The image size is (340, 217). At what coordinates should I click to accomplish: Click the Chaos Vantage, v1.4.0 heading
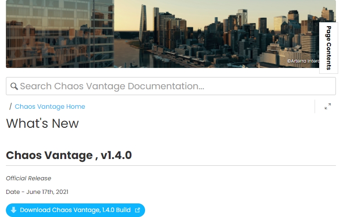[x=69, y=155]
